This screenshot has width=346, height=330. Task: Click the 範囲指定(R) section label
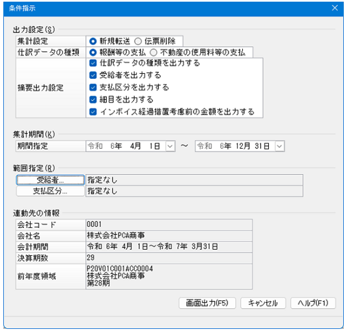pyautogui.click(x=34, y=168)
